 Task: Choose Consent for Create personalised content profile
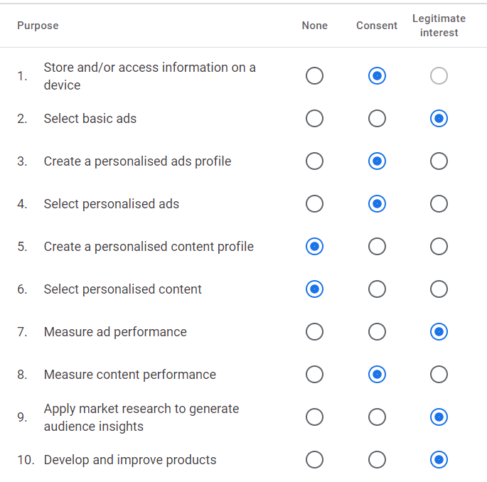377,247
